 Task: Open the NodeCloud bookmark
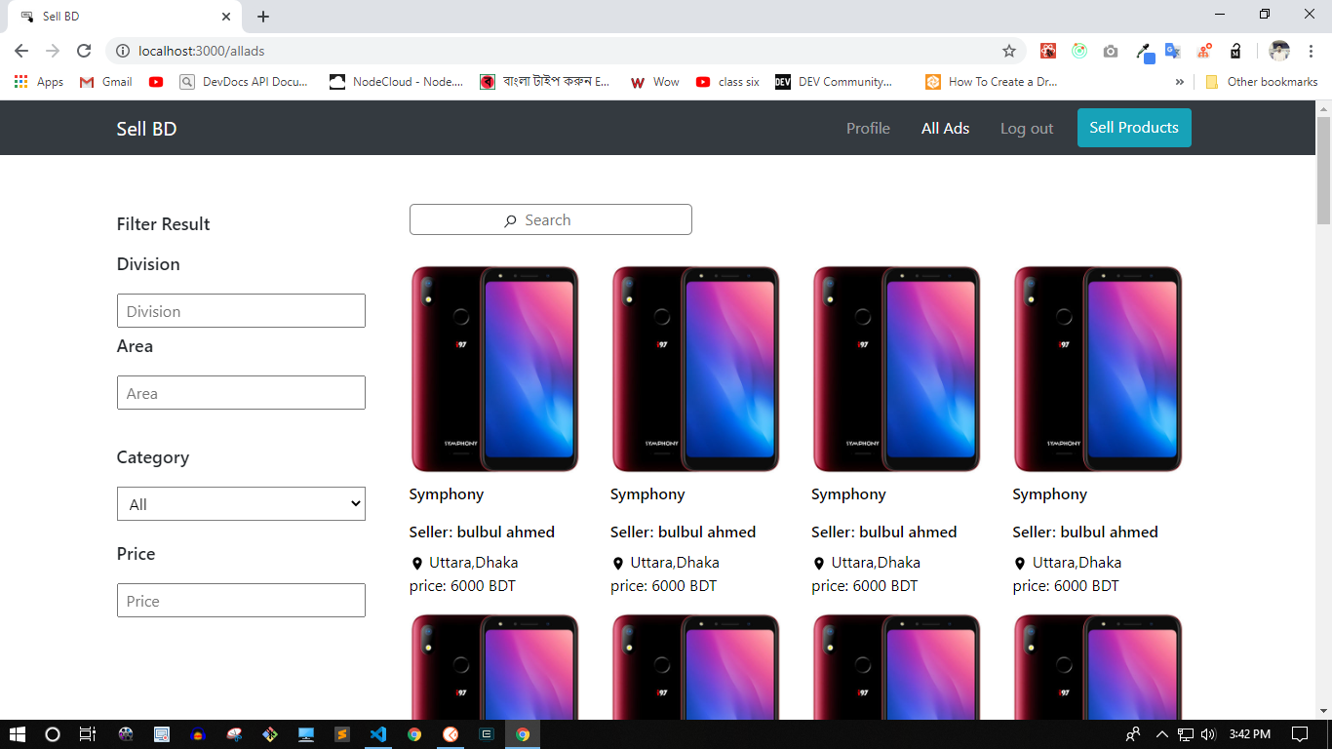point(397,82)
